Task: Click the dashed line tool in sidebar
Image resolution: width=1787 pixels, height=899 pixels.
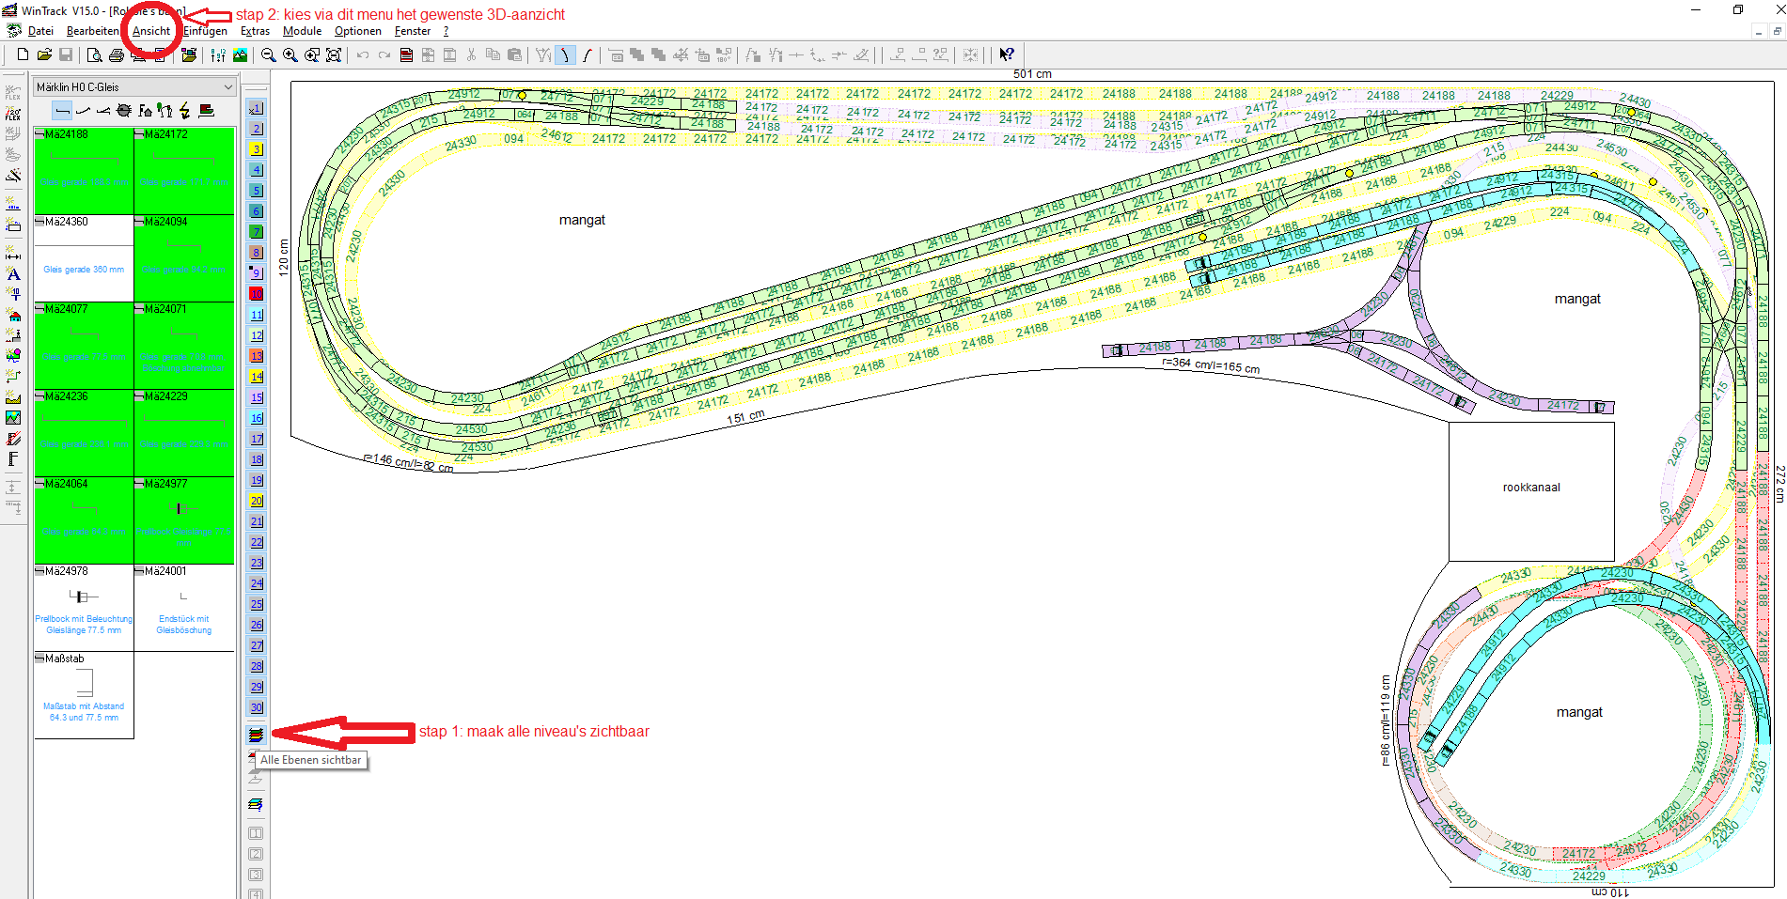Action: pyautogui.click(x=13, y=205)
